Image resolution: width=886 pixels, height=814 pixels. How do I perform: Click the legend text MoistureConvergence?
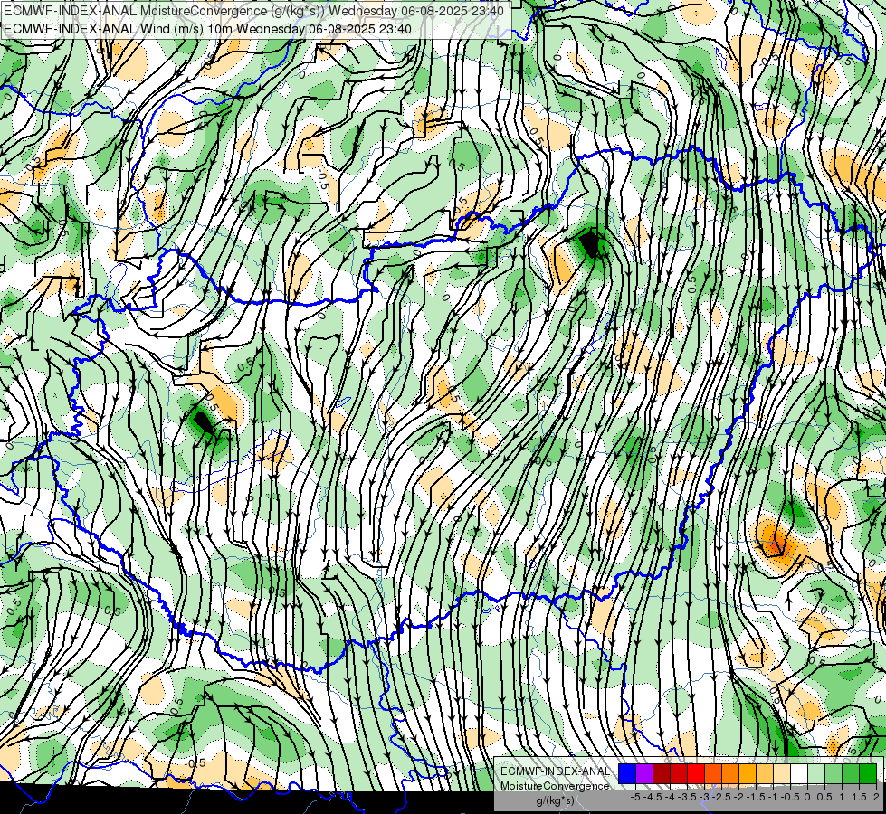[555, 786]
